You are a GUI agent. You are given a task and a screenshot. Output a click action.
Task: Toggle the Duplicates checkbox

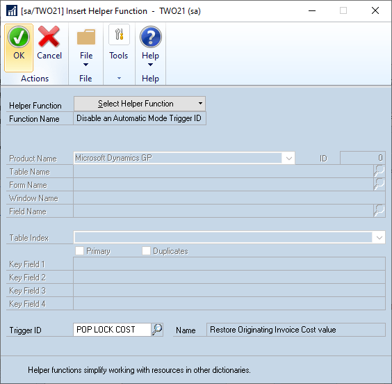pyautogui.click(x=146, y=250)
